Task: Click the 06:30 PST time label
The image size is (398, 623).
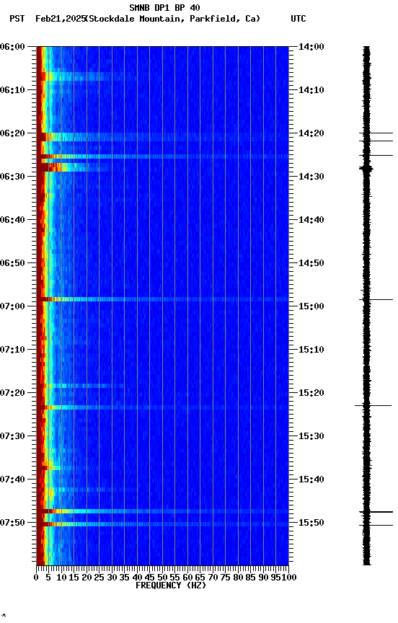Action: [x=12, y=177]
